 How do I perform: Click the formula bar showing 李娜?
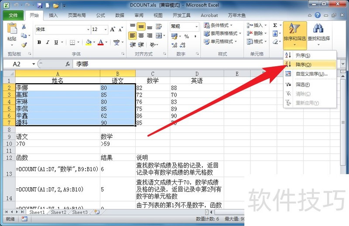click(206, 64)
